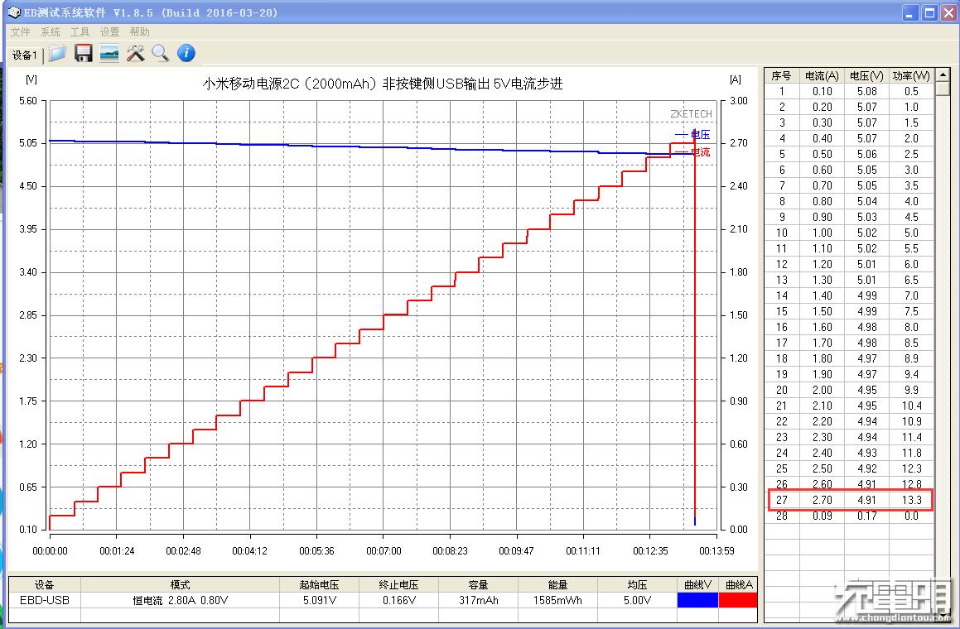Click the 00:07:00 time axis label

pyautogui.click(x=384, y=550)
